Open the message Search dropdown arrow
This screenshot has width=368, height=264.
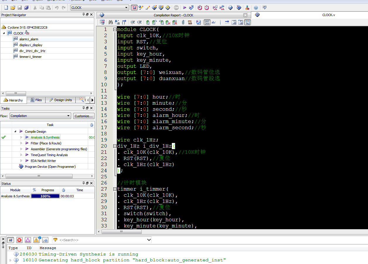[149, 240]
